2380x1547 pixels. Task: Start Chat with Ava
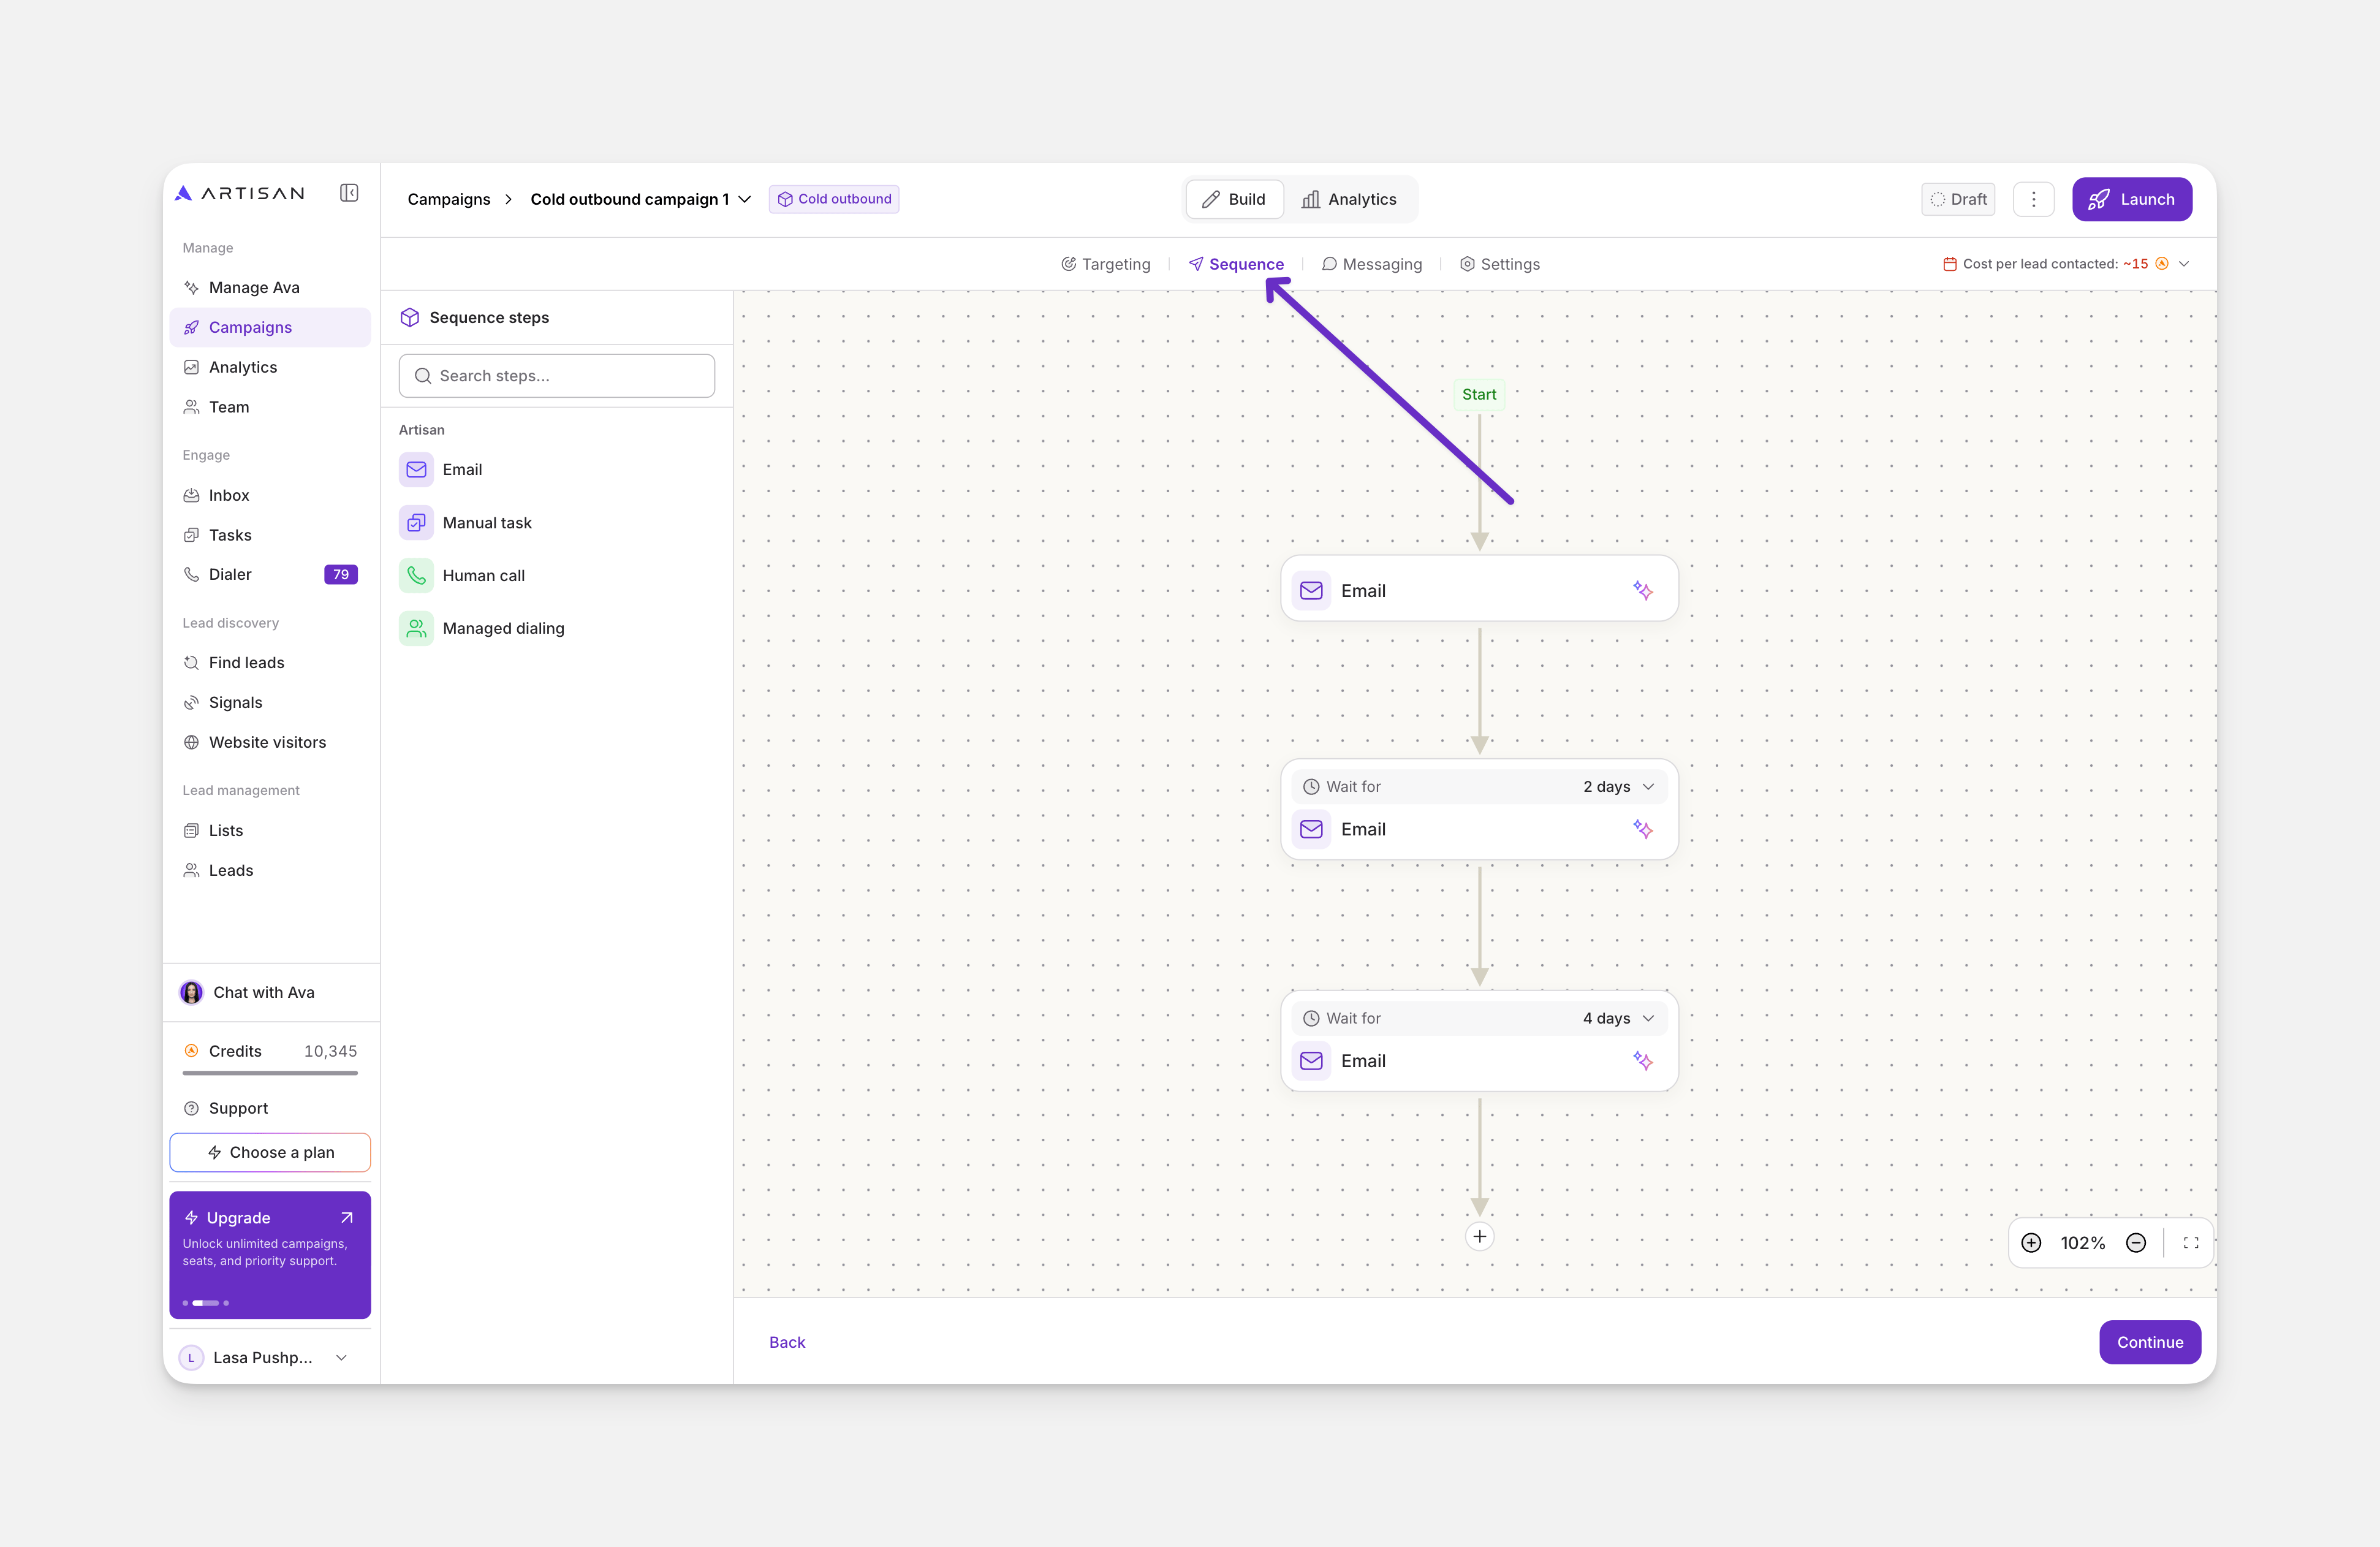[x=270, y=993]
